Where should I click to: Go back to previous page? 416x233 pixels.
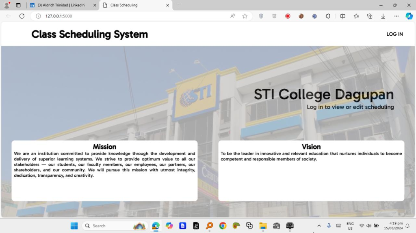tap(9, 16)
